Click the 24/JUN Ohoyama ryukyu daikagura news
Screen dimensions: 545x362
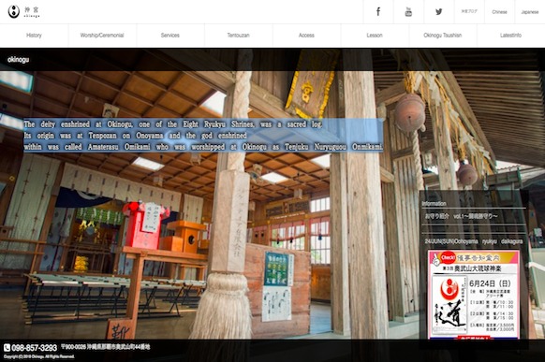(x=474, y=241)
